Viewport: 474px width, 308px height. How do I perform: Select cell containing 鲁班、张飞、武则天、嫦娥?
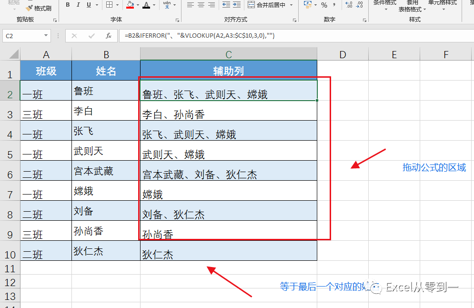pyautogui.click(x=229, y=91)
